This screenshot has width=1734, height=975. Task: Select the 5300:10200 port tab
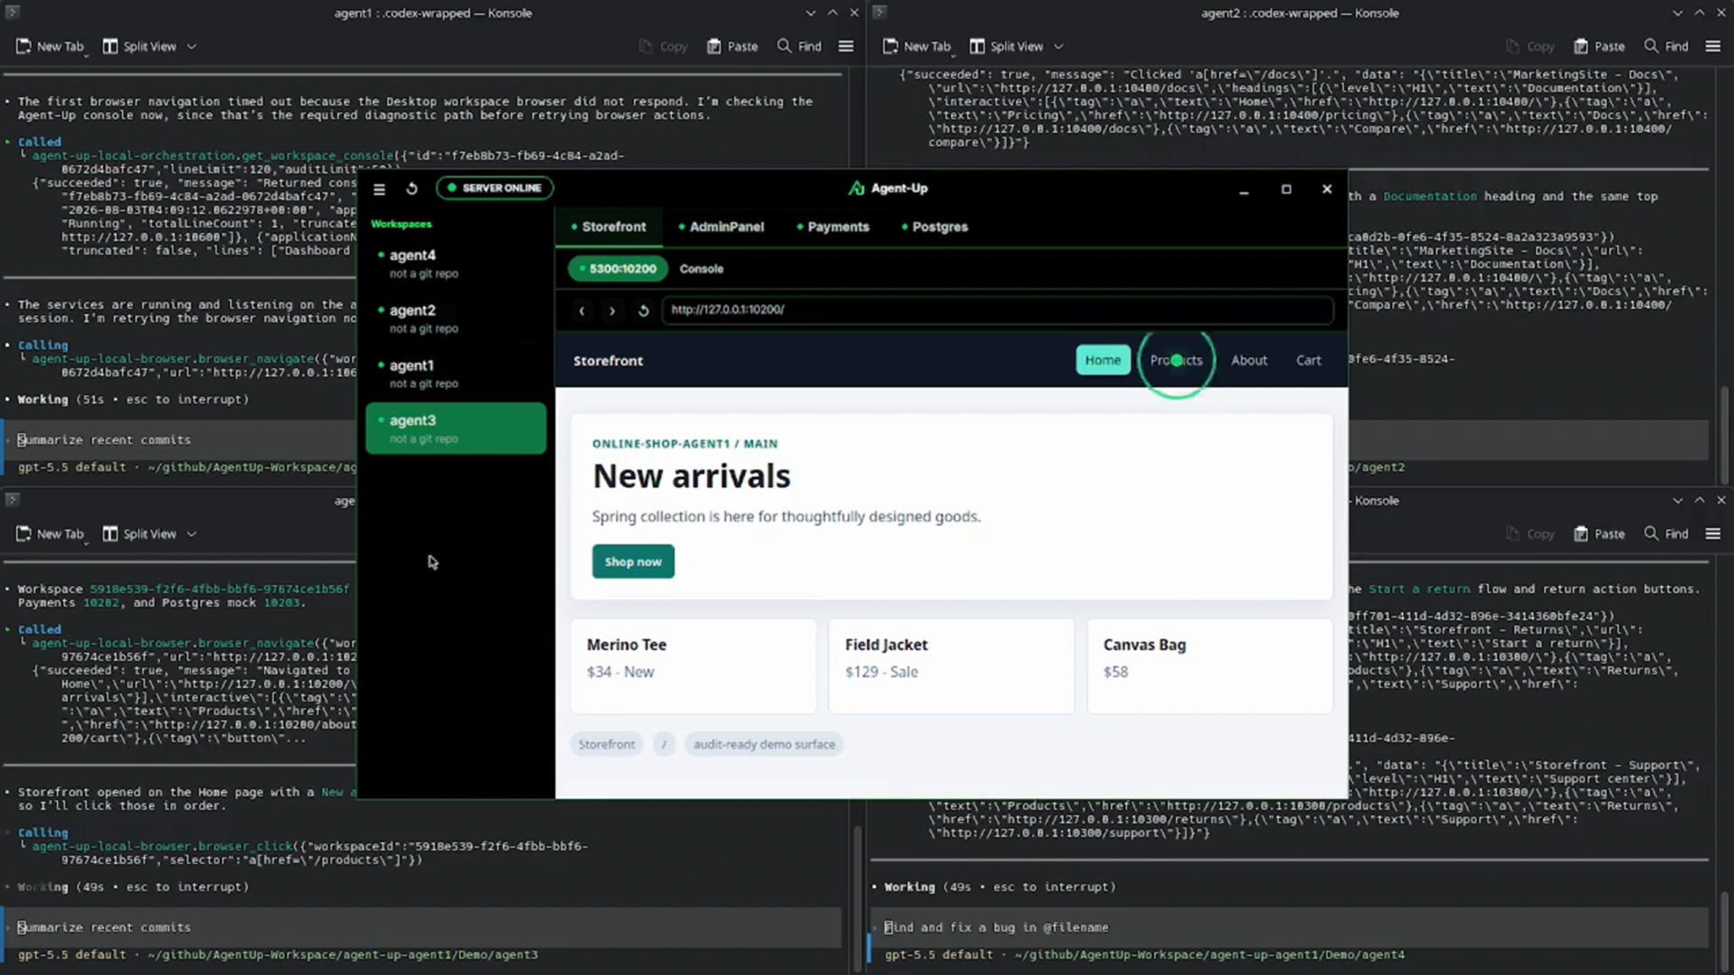click(x=618, y=269)
